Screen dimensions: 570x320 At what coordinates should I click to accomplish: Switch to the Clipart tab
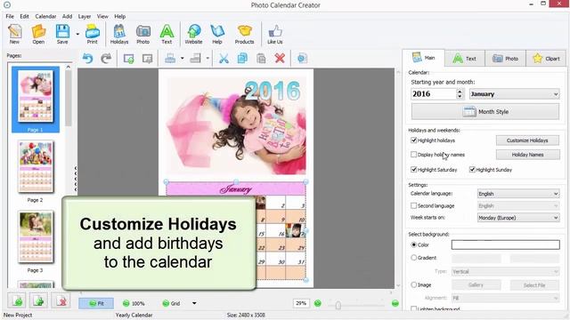[x=546, y=59]
